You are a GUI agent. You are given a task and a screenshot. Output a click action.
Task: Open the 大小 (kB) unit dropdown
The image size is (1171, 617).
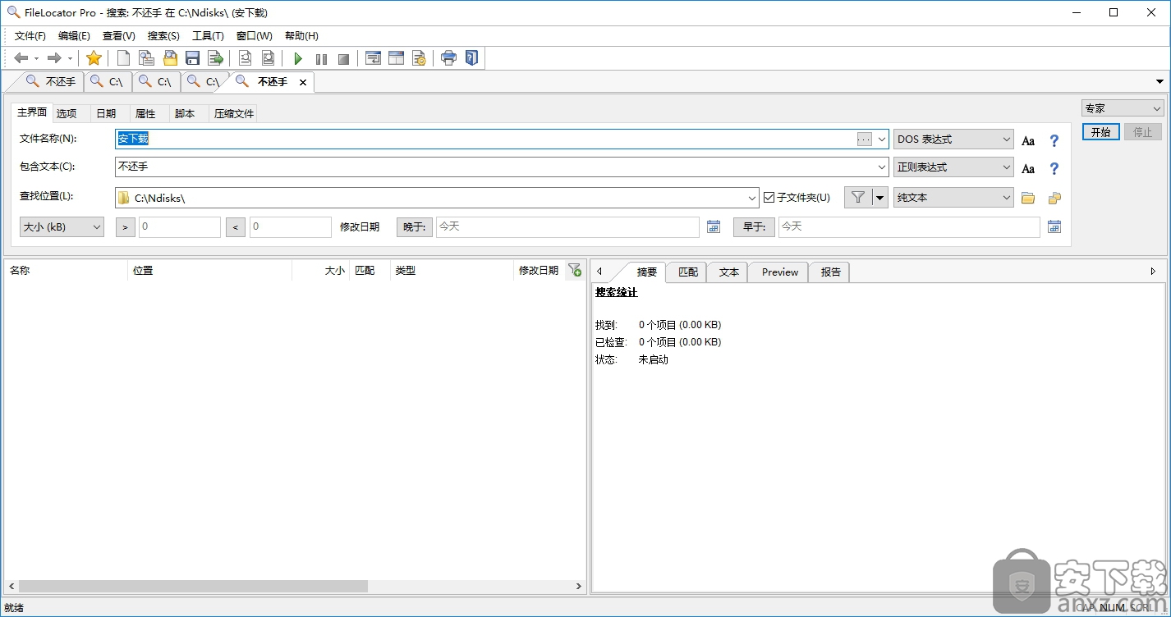(62, 227)
